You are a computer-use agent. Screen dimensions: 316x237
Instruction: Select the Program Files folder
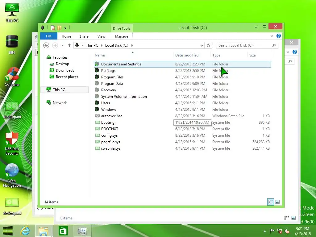(x=182, y=77)
